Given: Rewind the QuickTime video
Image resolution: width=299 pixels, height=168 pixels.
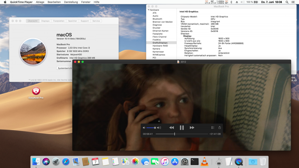Looking at the screenshot, I should (171, 128).
